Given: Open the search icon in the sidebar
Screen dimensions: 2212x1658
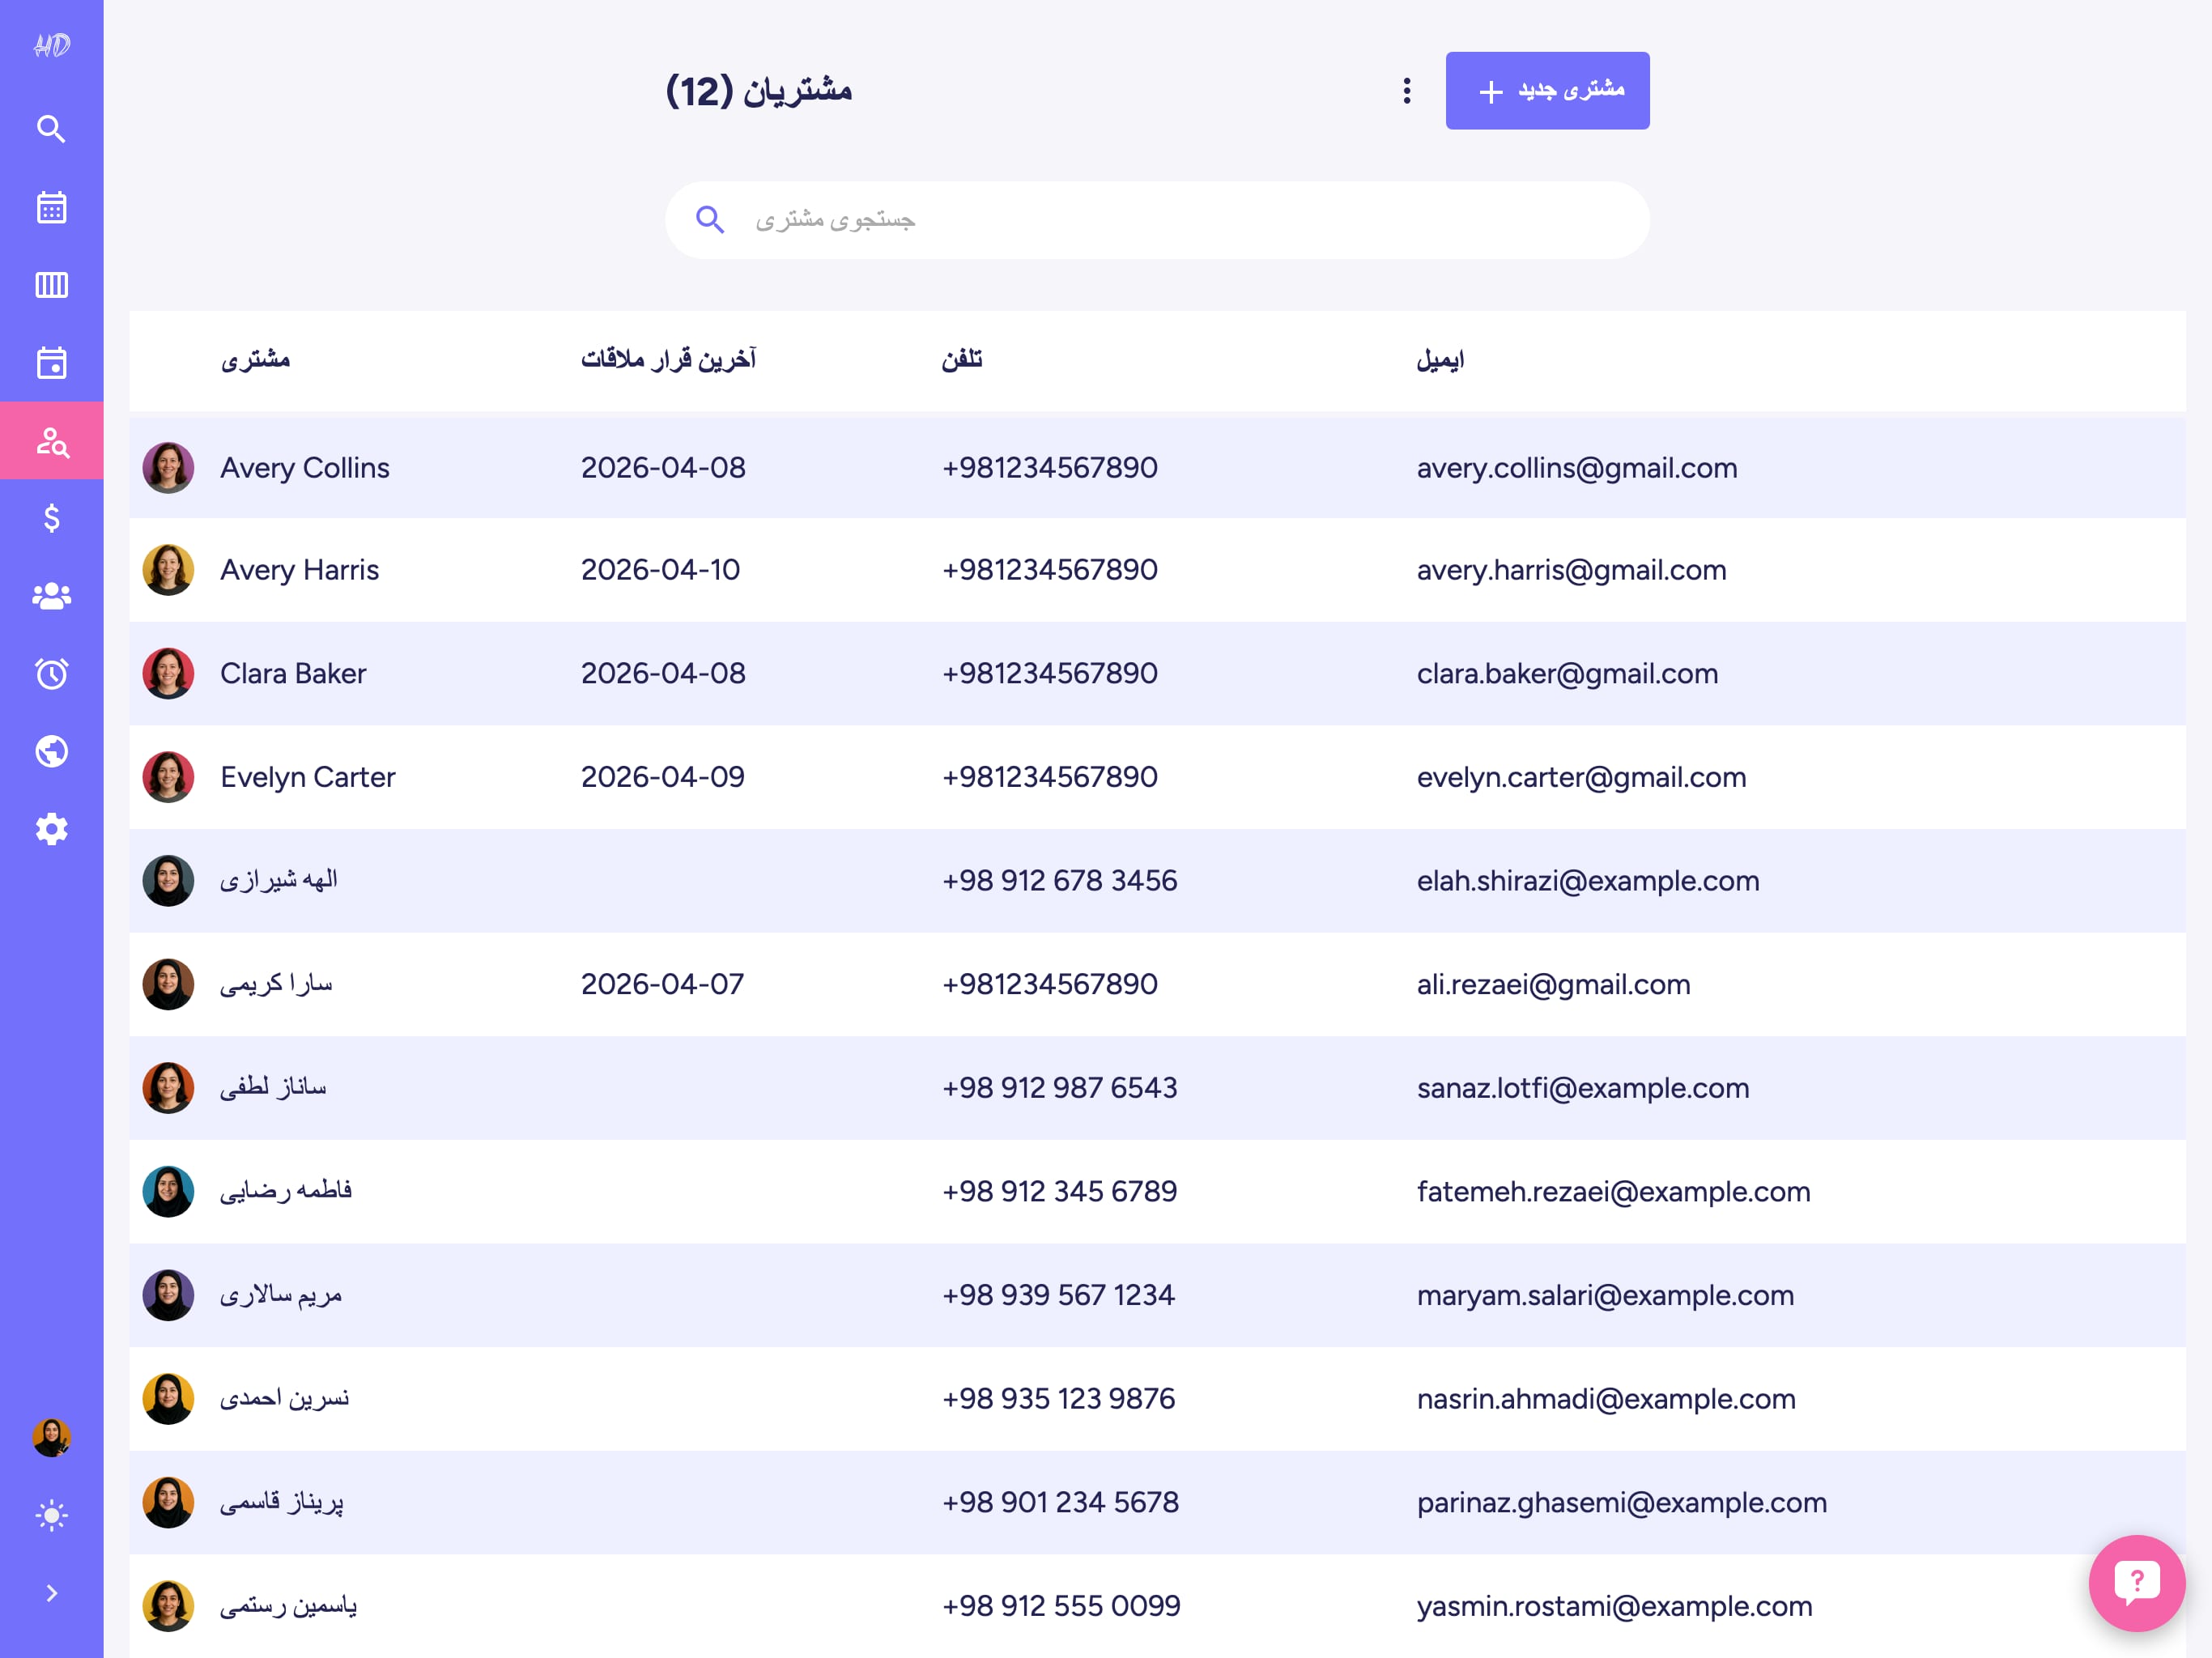Looking at the screenshot, I should 51,129.
